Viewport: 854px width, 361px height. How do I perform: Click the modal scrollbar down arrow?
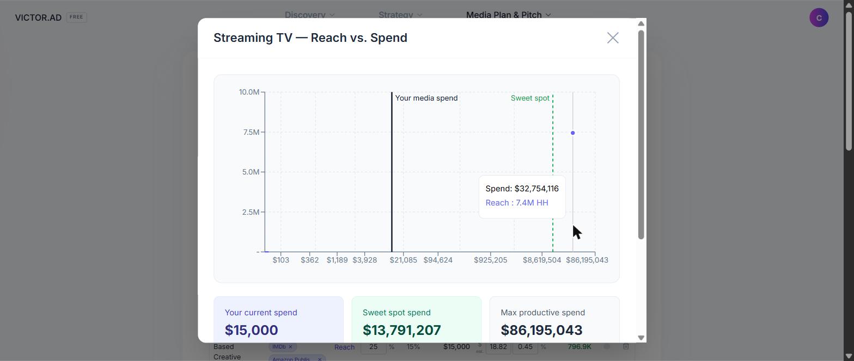click(641, 338)
